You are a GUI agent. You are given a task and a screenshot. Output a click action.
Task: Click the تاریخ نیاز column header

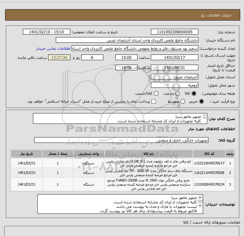26,154
